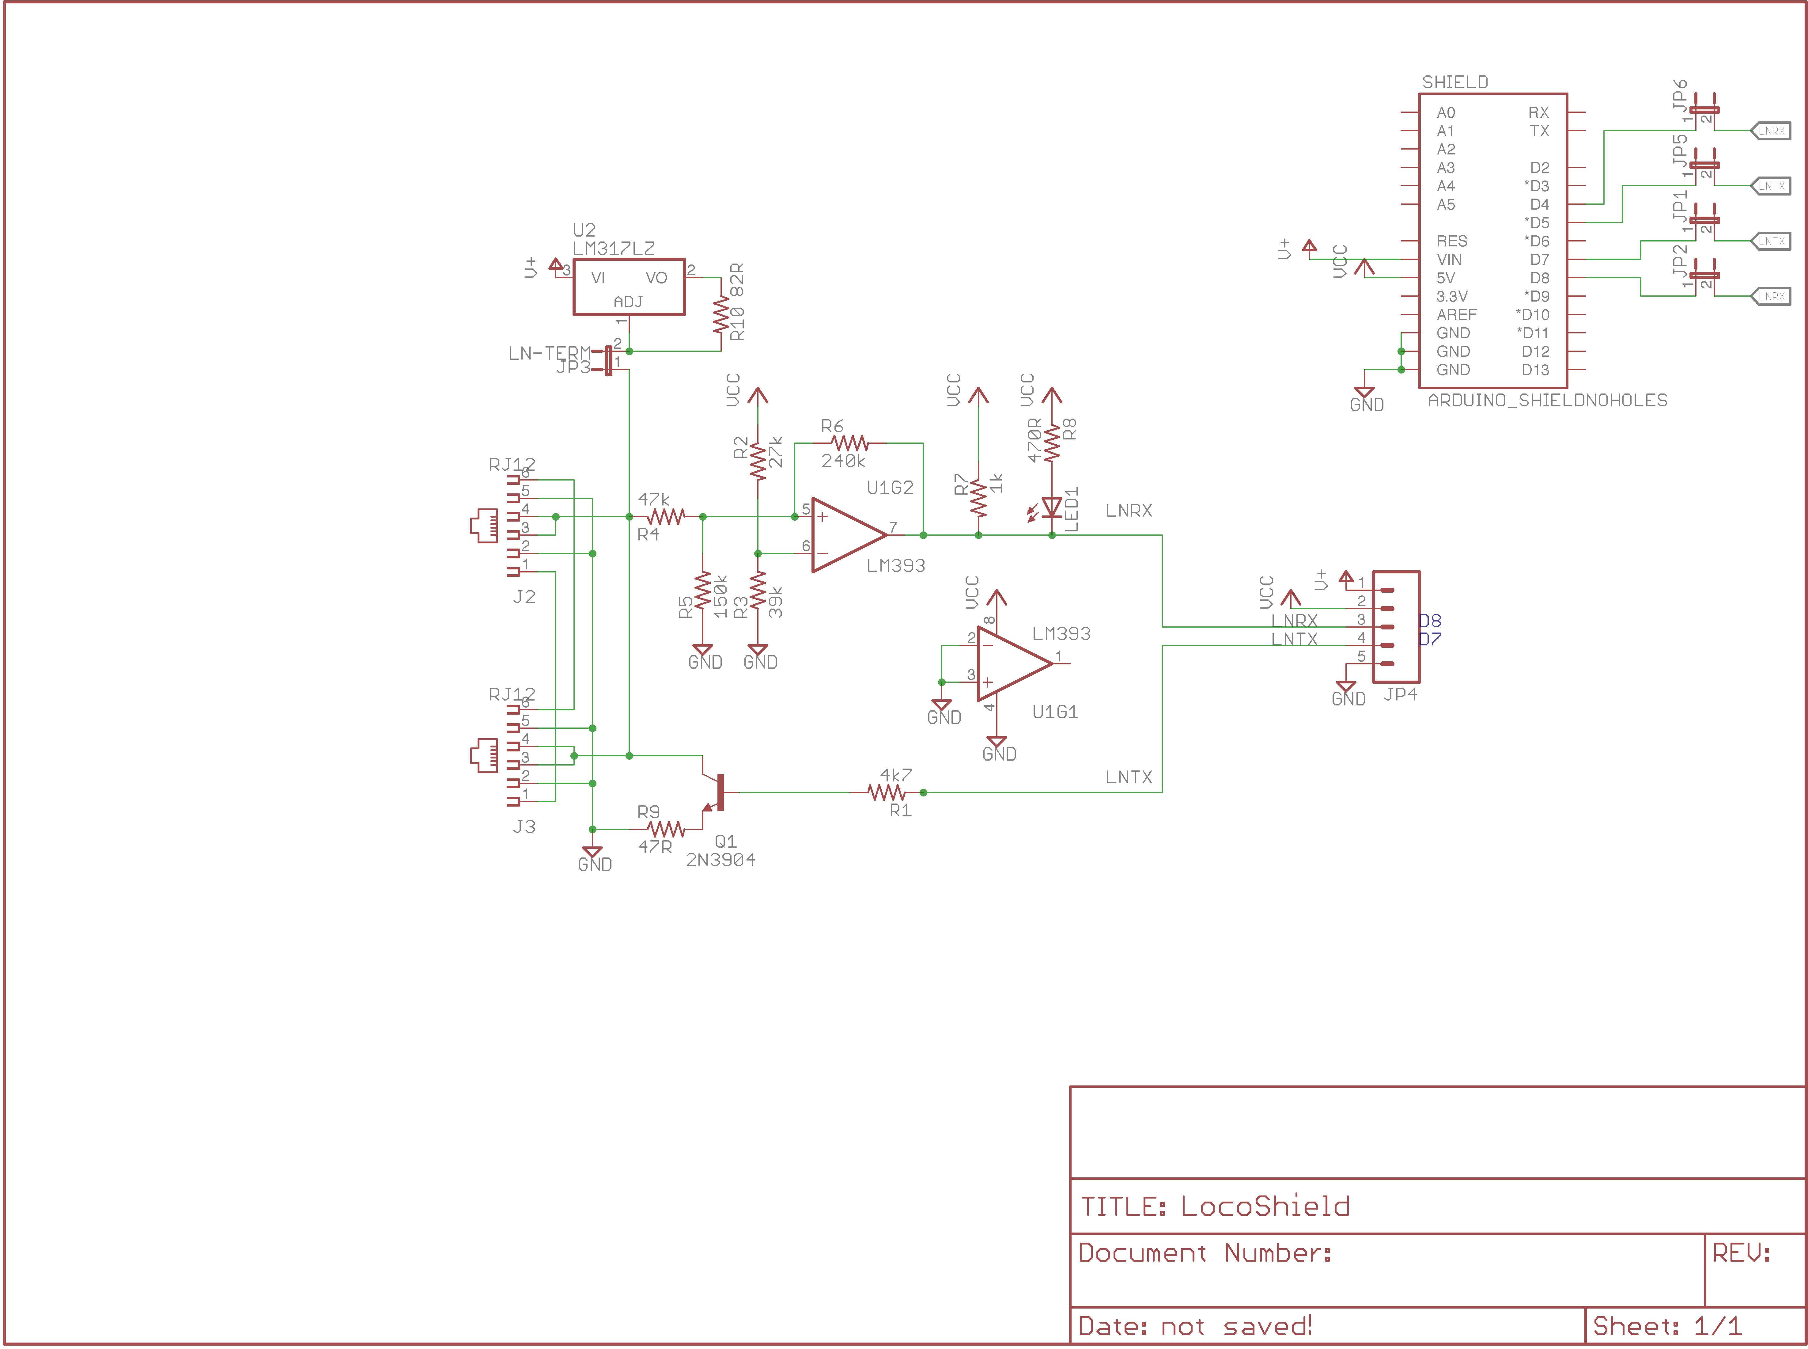
Task: Click the VCC arrow above U1G1 pin 8
Action: pos(997,598)
